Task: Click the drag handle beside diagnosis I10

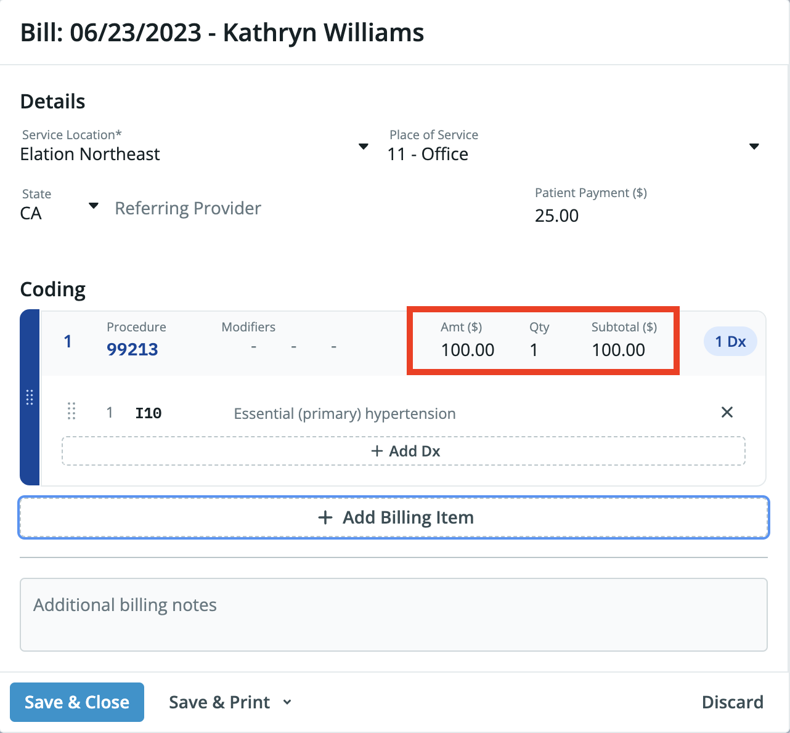Action: tap(71, 412)
